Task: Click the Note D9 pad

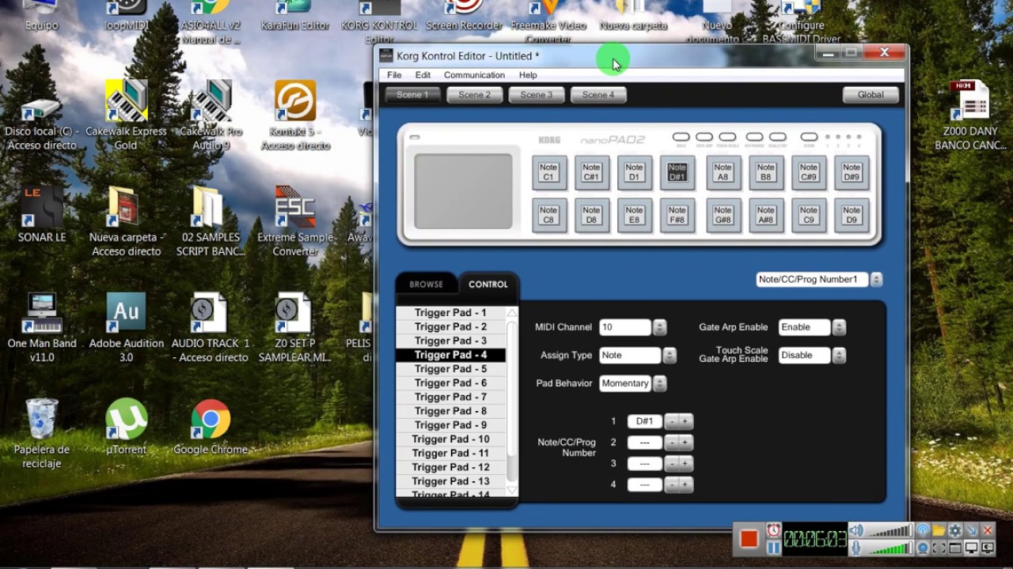Action: click(x=852, y=215)
